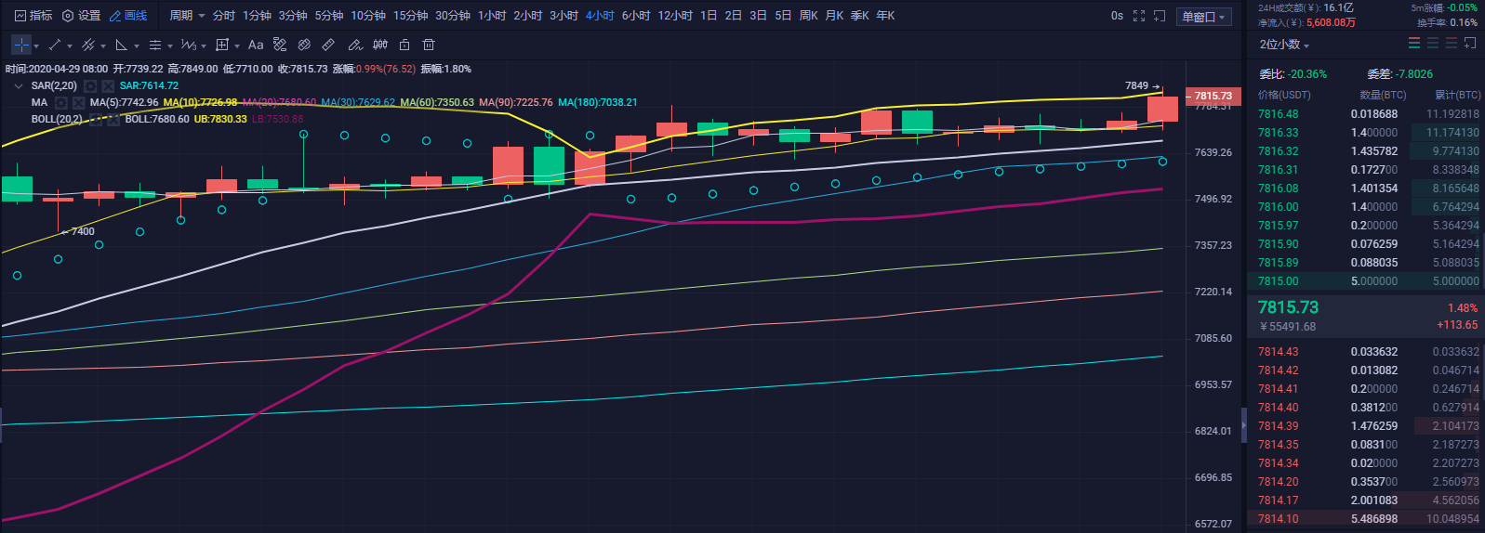Expand the 2位小数 decimal precision dropdown

point(1284,45)
